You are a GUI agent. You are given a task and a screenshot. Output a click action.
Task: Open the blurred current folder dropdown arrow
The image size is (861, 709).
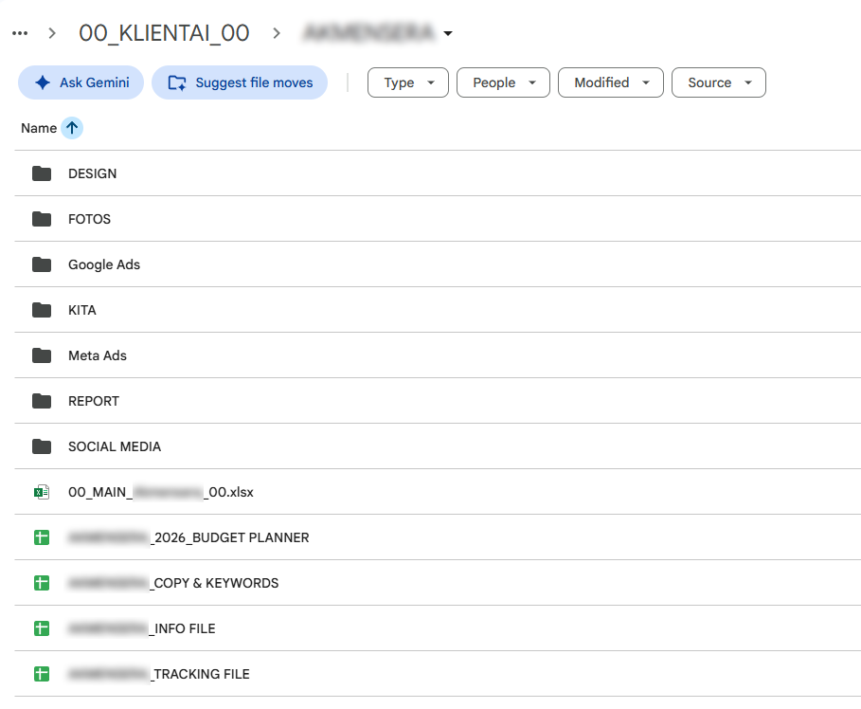pyautogui.click(x=448, y=33)
